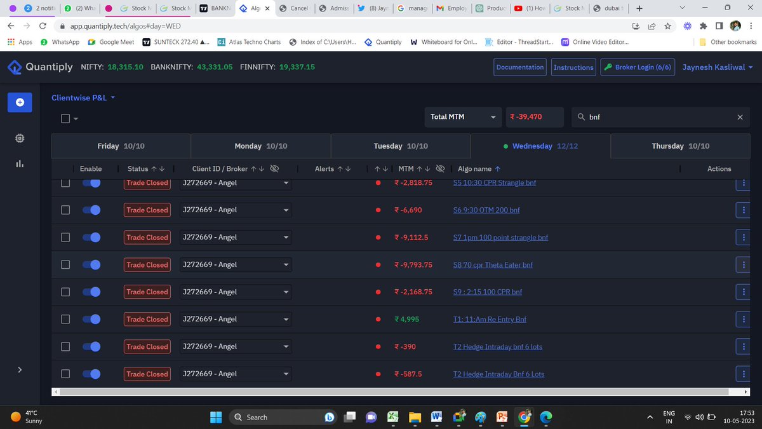Toggle enable switch for S7 1pm 100 point strangle
The height and width of the screenshot is (429, 762).
pyautogui.click(x=91, y=237)
